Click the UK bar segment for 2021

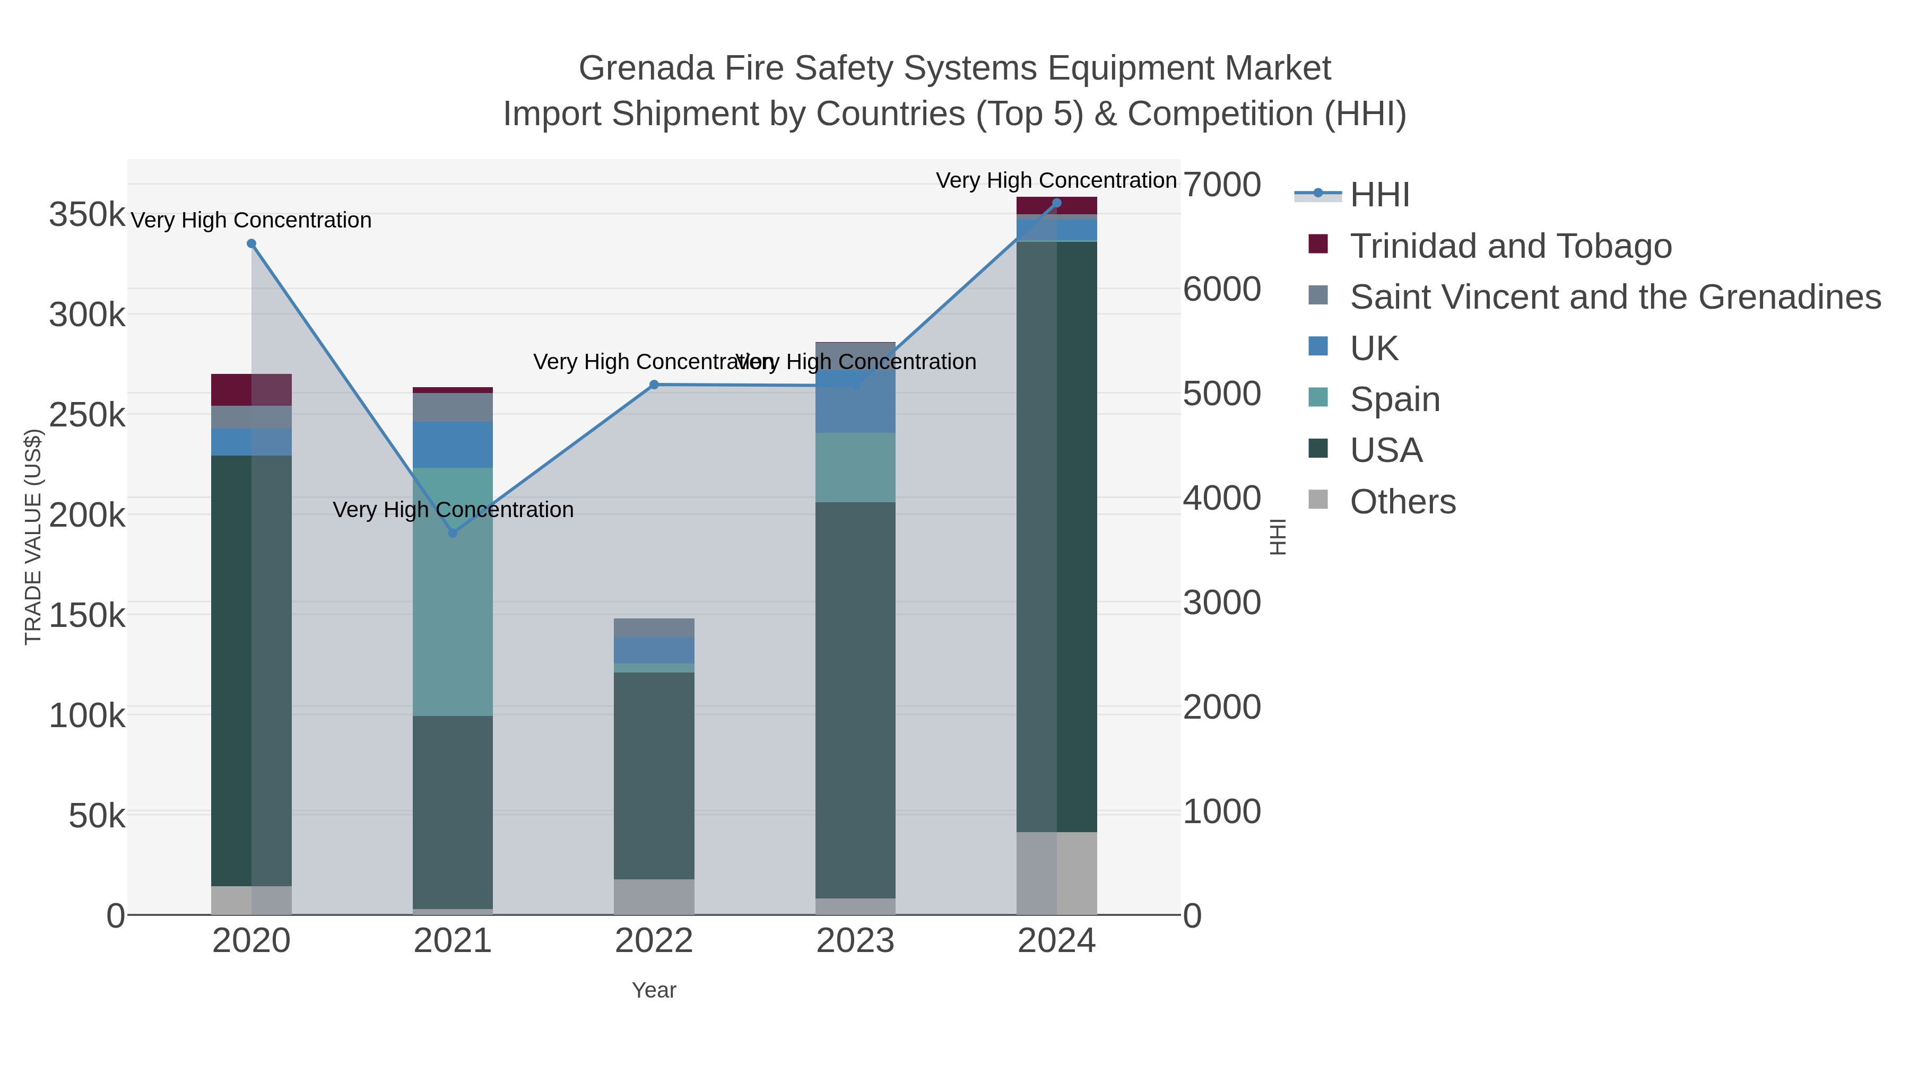(453, 445)
